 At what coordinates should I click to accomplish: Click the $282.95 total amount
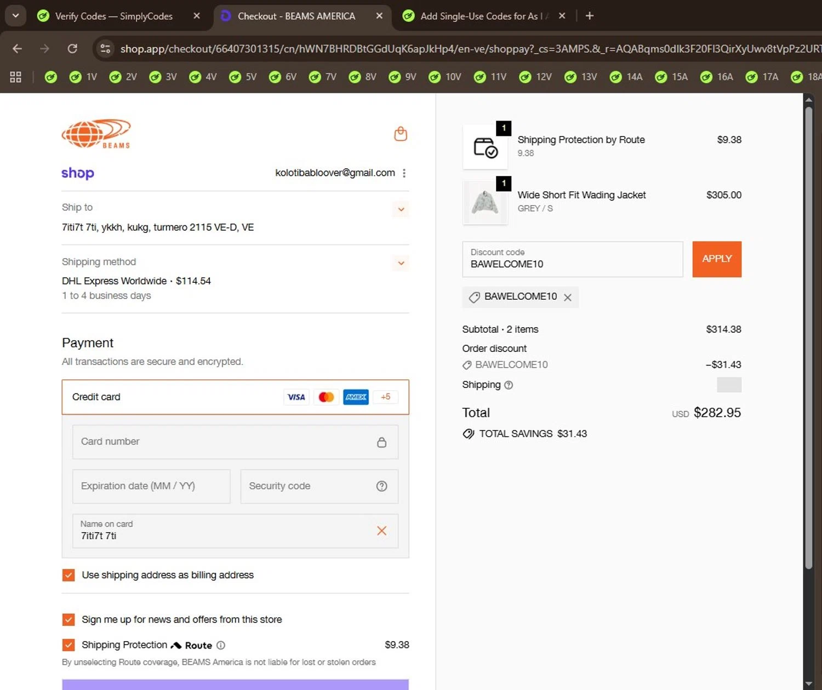[717, 413]
